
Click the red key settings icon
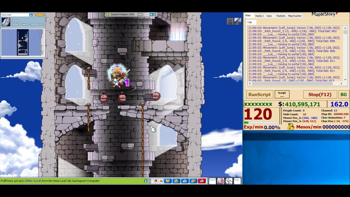[x=202, y=181]
